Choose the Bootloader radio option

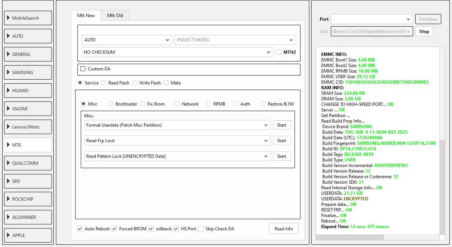coord(111,104)
